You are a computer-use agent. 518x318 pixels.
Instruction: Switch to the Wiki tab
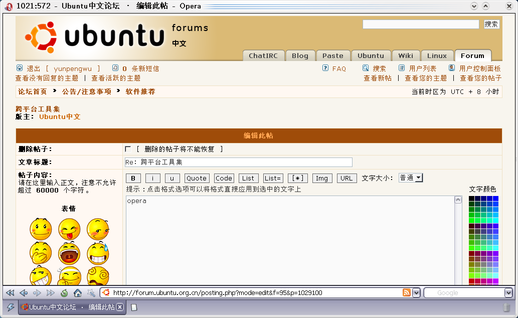point(406,55)
